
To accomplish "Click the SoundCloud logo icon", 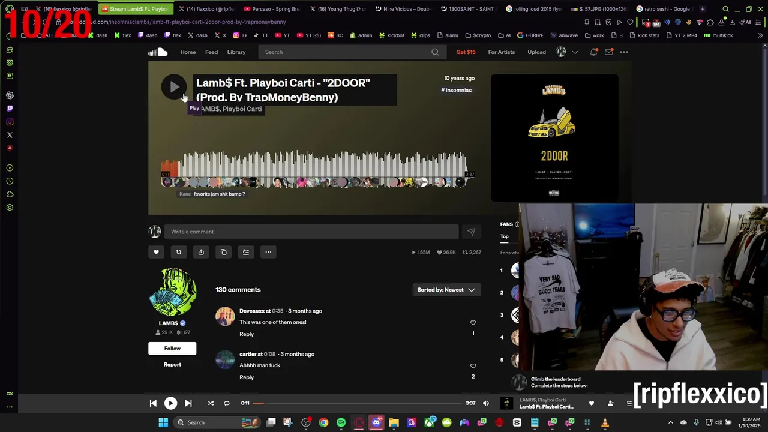I will 158,52.
